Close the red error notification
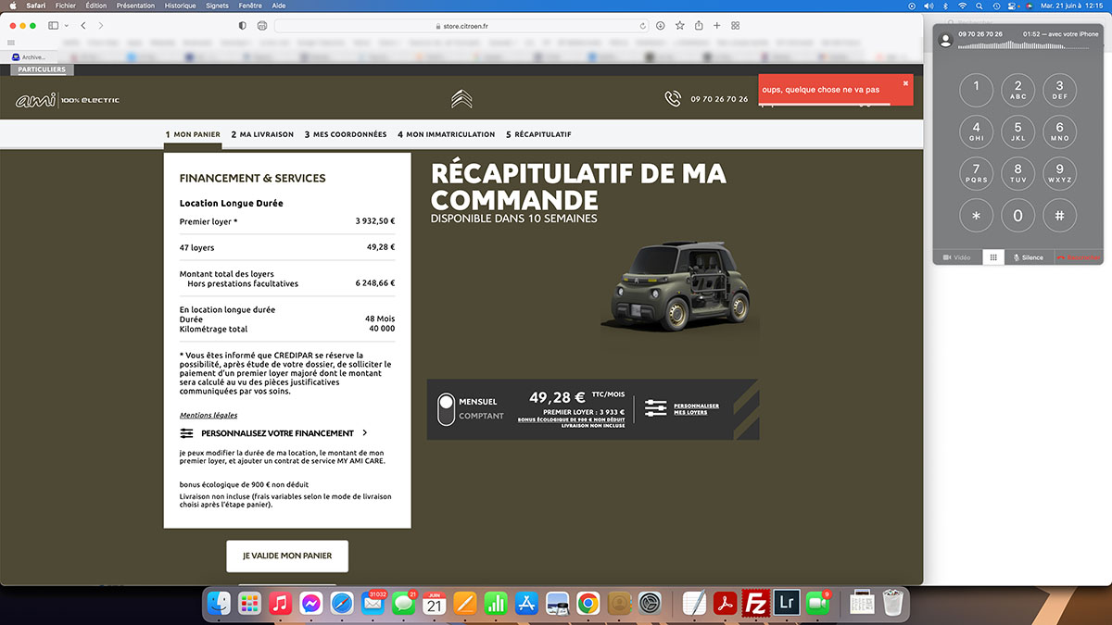 (x=905, y=83)
